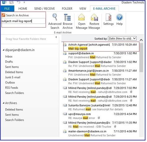Select 'Mail log report' message from Ashish Agarwal
This screenshot has height=142, width=147.
pos(101,47)
